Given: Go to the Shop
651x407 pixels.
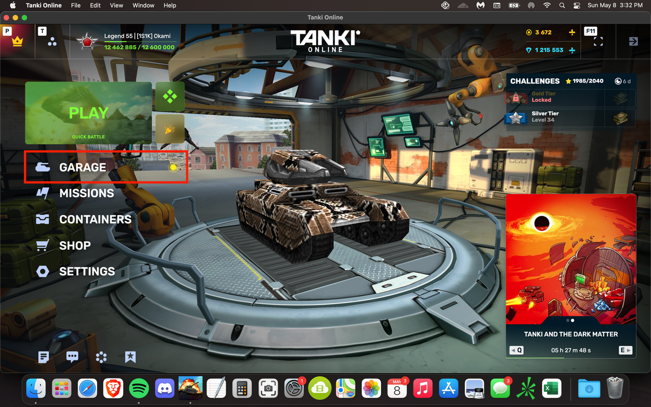Looking at the screenshot, I should [63, 245].
